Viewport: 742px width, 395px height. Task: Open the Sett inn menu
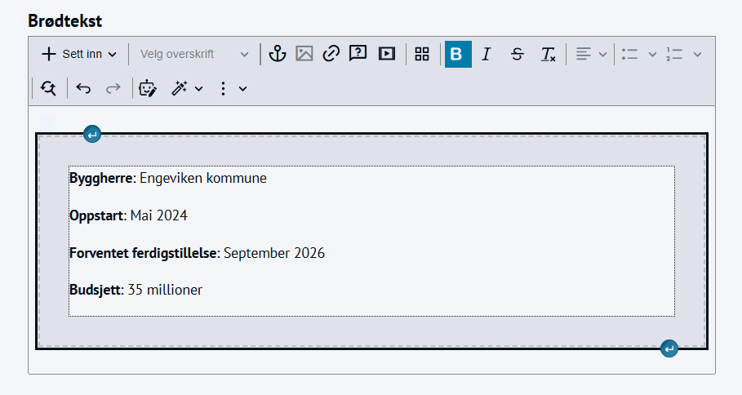[x=79, y=55]
